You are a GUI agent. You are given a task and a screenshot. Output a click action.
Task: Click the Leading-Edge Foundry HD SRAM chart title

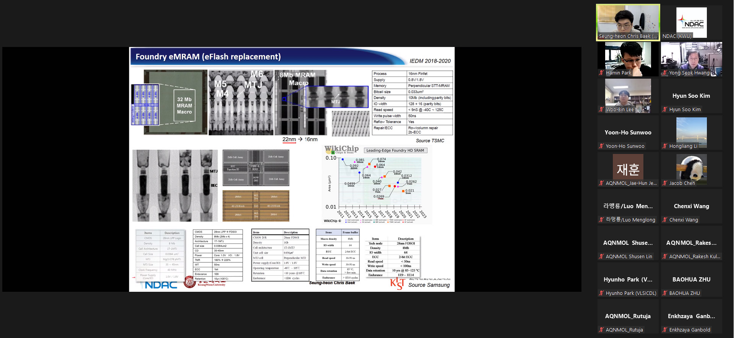(x=395, y=150)
